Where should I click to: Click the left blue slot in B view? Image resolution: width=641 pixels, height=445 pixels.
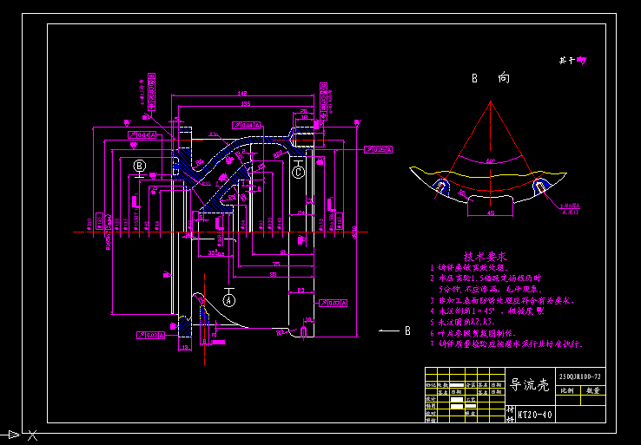[442, 187]
